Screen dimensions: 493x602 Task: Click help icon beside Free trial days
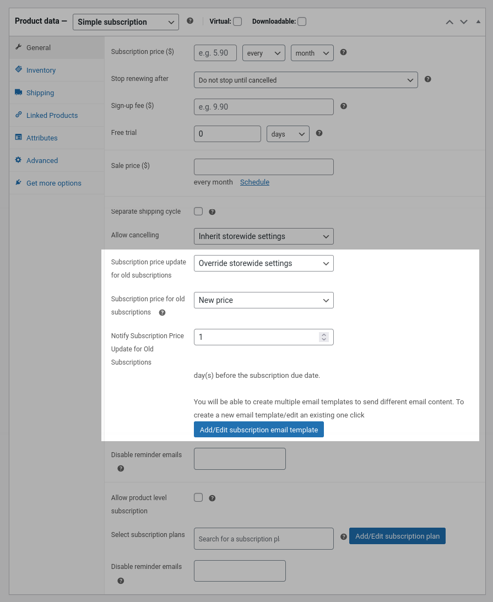pos(319,133)
